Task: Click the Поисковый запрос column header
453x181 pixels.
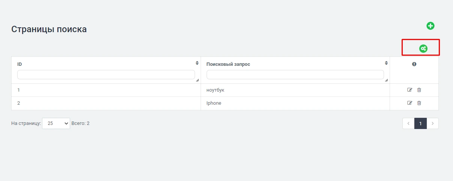Action: 228,64
